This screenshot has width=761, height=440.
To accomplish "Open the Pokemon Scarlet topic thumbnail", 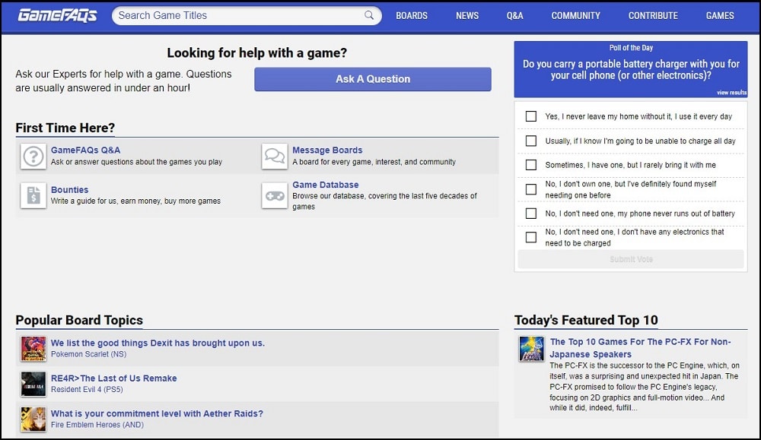I will [33, 348].
